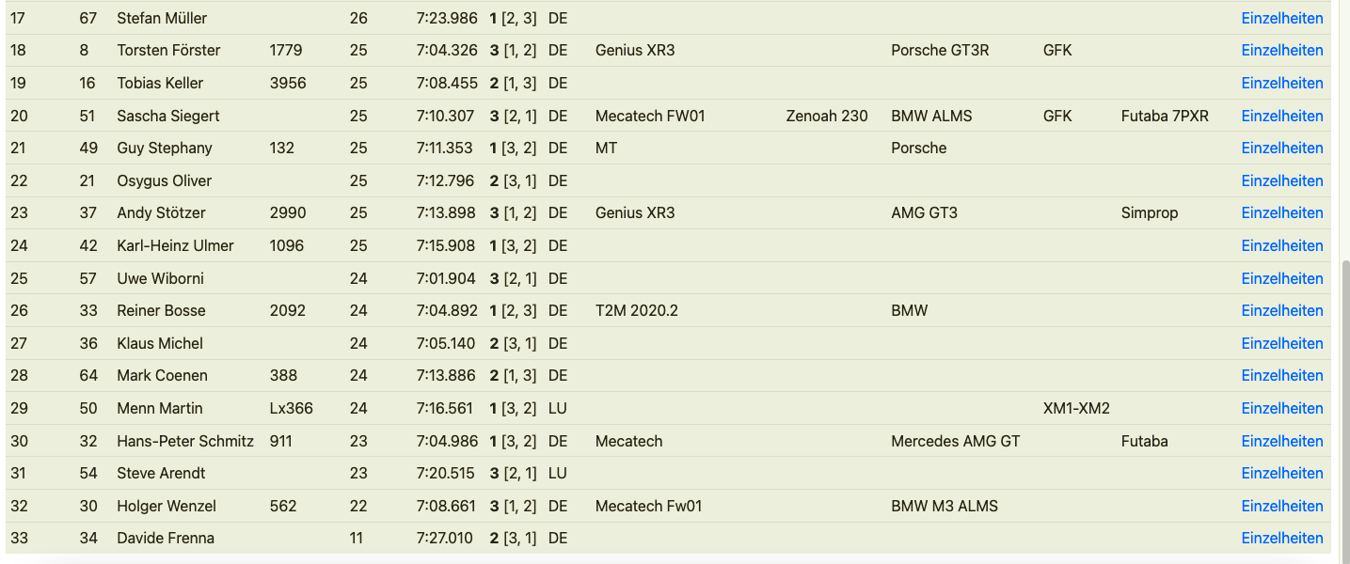Image resolution: width=1350 pixels, height=564 pixels.
Task: Click Einzelheiten for Steve Arendt
Action: (x=1281, y=473)
